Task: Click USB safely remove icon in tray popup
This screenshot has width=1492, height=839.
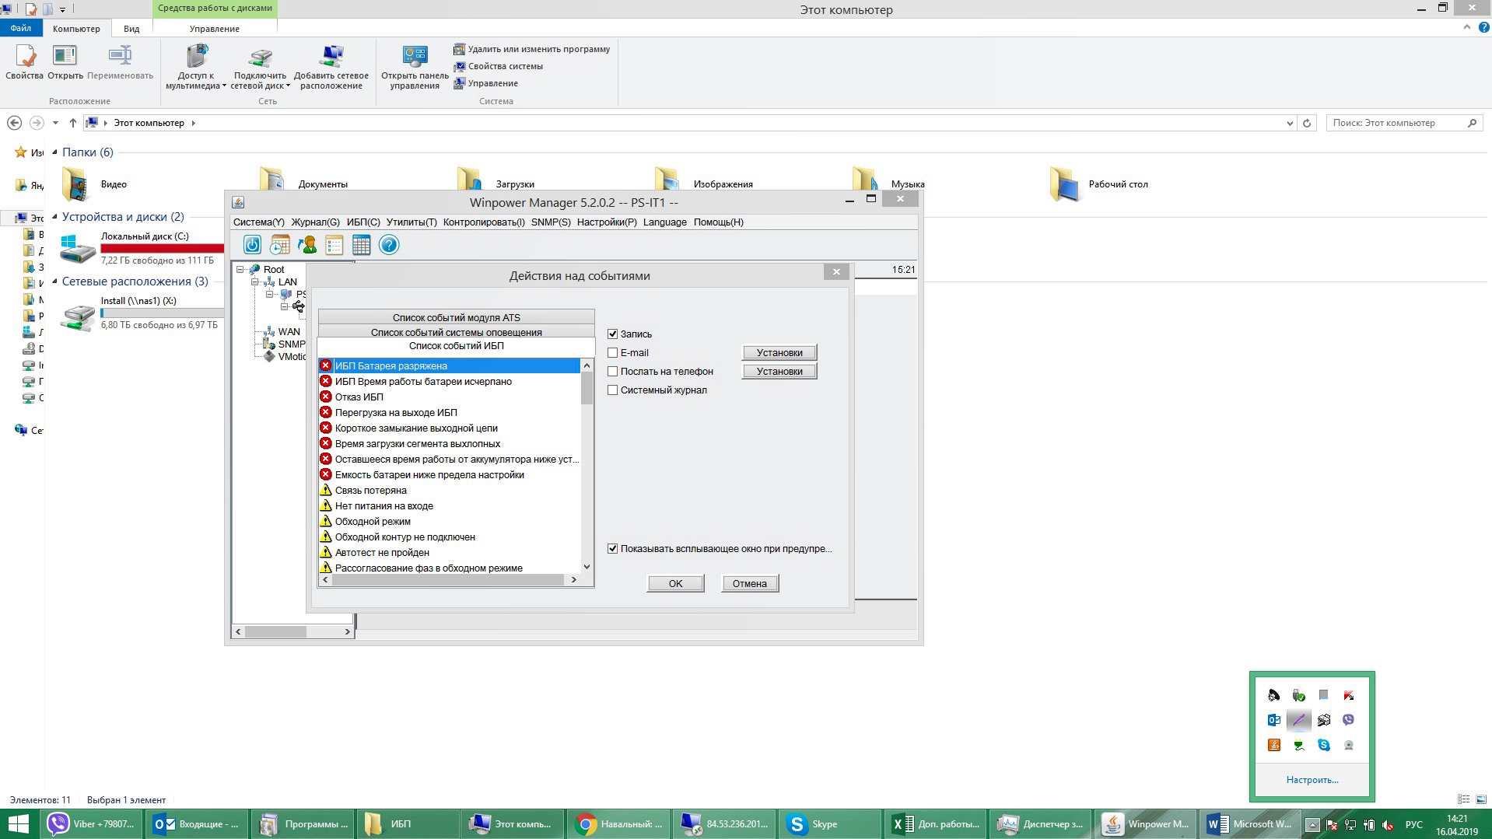Action: (1298, 695)
